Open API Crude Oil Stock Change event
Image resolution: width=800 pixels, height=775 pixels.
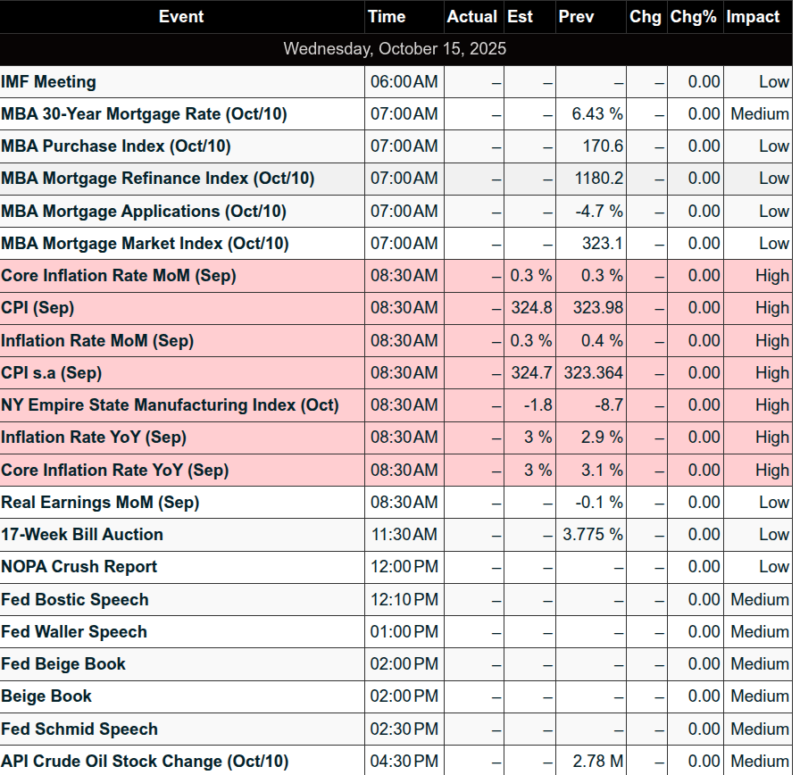[145, 762]
